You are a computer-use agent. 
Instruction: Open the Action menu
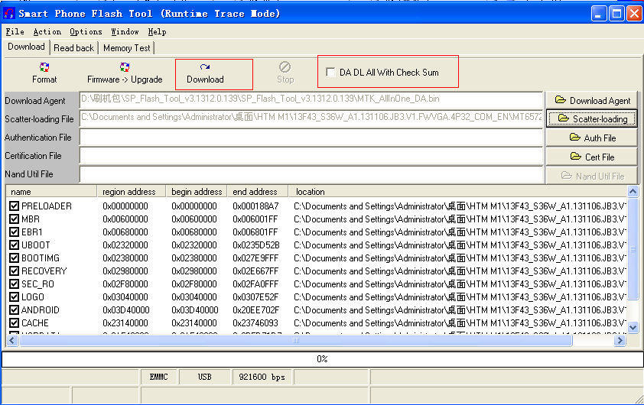[x=47, y=31]
